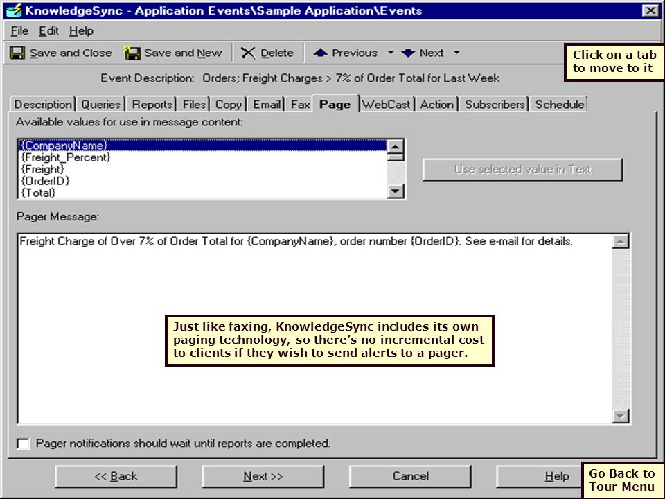The width and height of the screenshot is (665, 499).
Task: Click the Previous up-arrow icon
Action: point(320,53)
